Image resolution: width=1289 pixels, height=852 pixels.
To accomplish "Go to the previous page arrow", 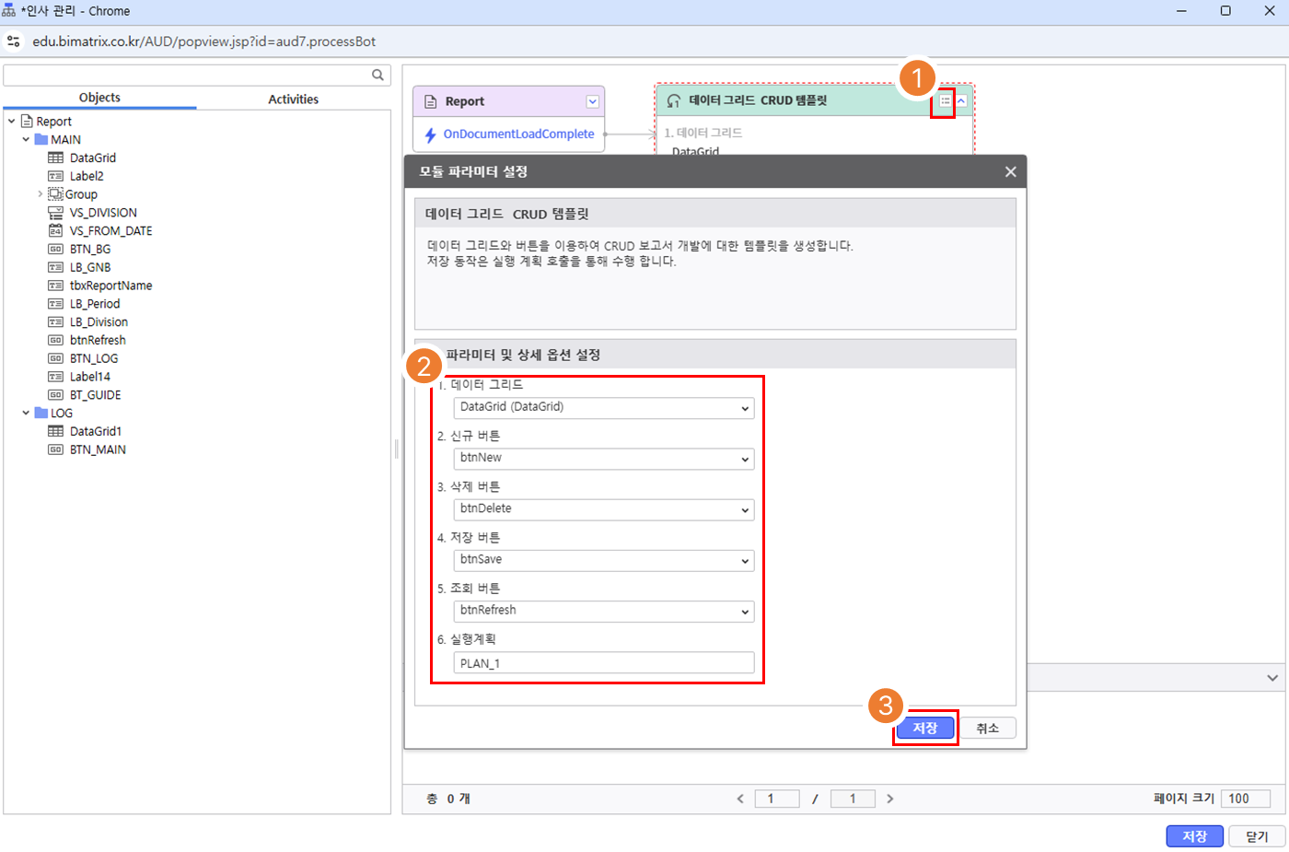I will pyautogui.click(x=740, y=799).
